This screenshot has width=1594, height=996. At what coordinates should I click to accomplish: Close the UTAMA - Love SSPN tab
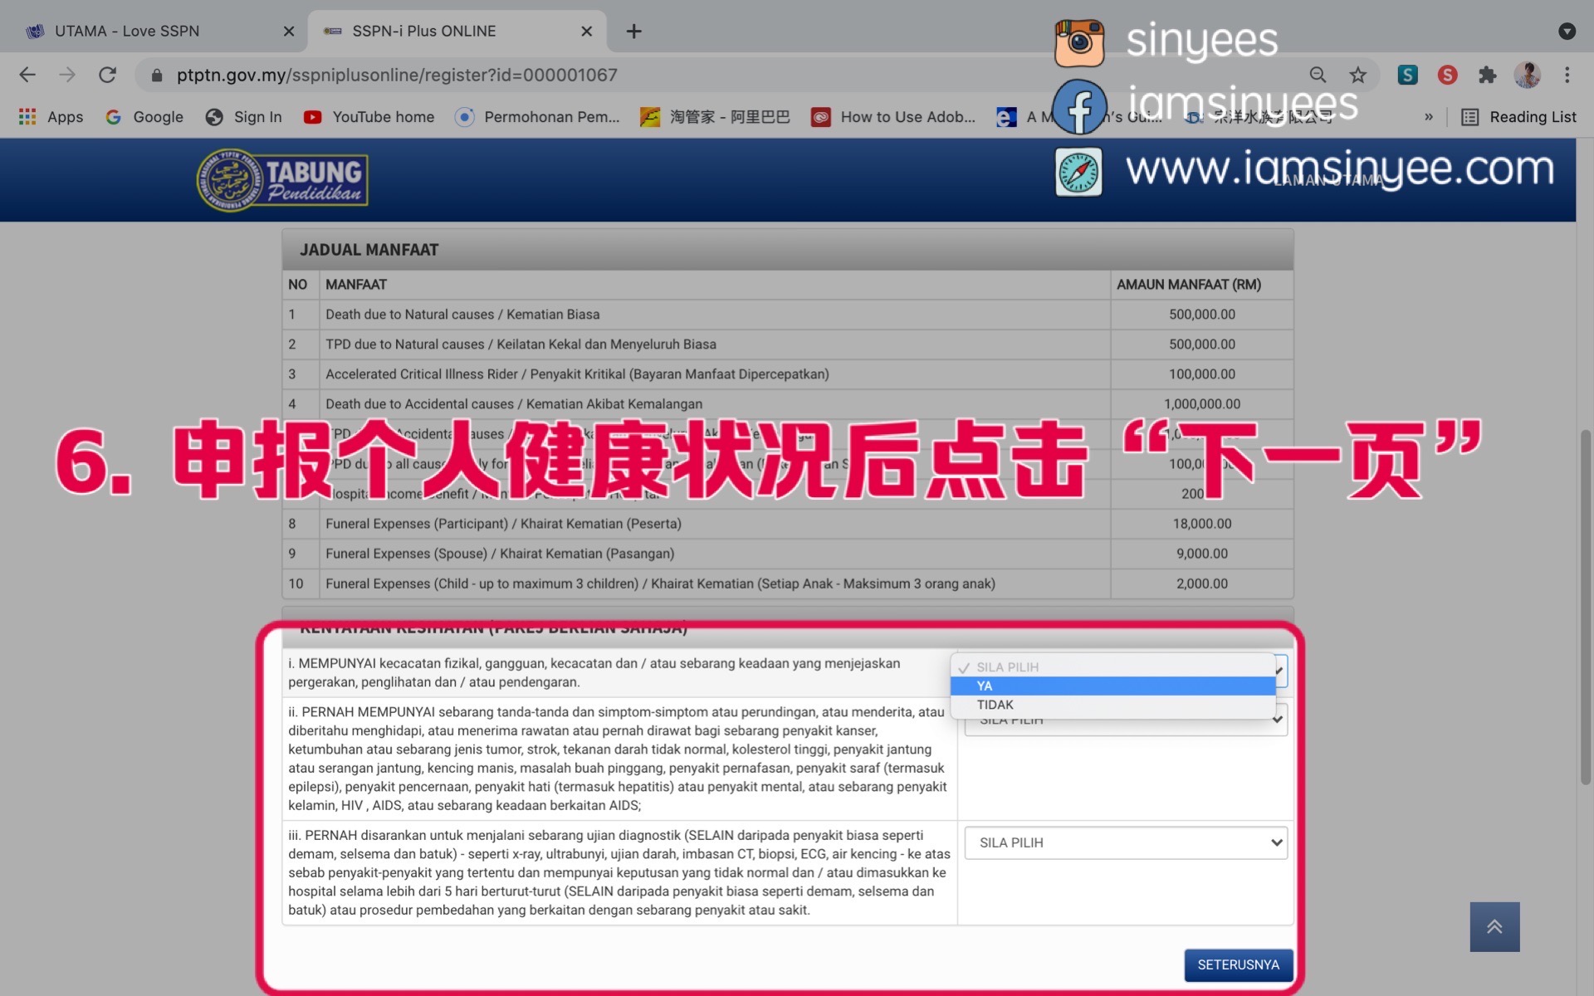coord(288,32)
